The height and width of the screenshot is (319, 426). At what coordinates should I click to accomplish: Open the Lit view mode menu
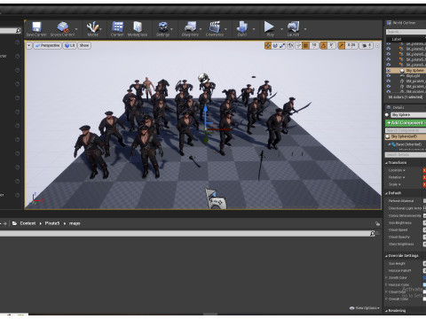tap(69, 45)
